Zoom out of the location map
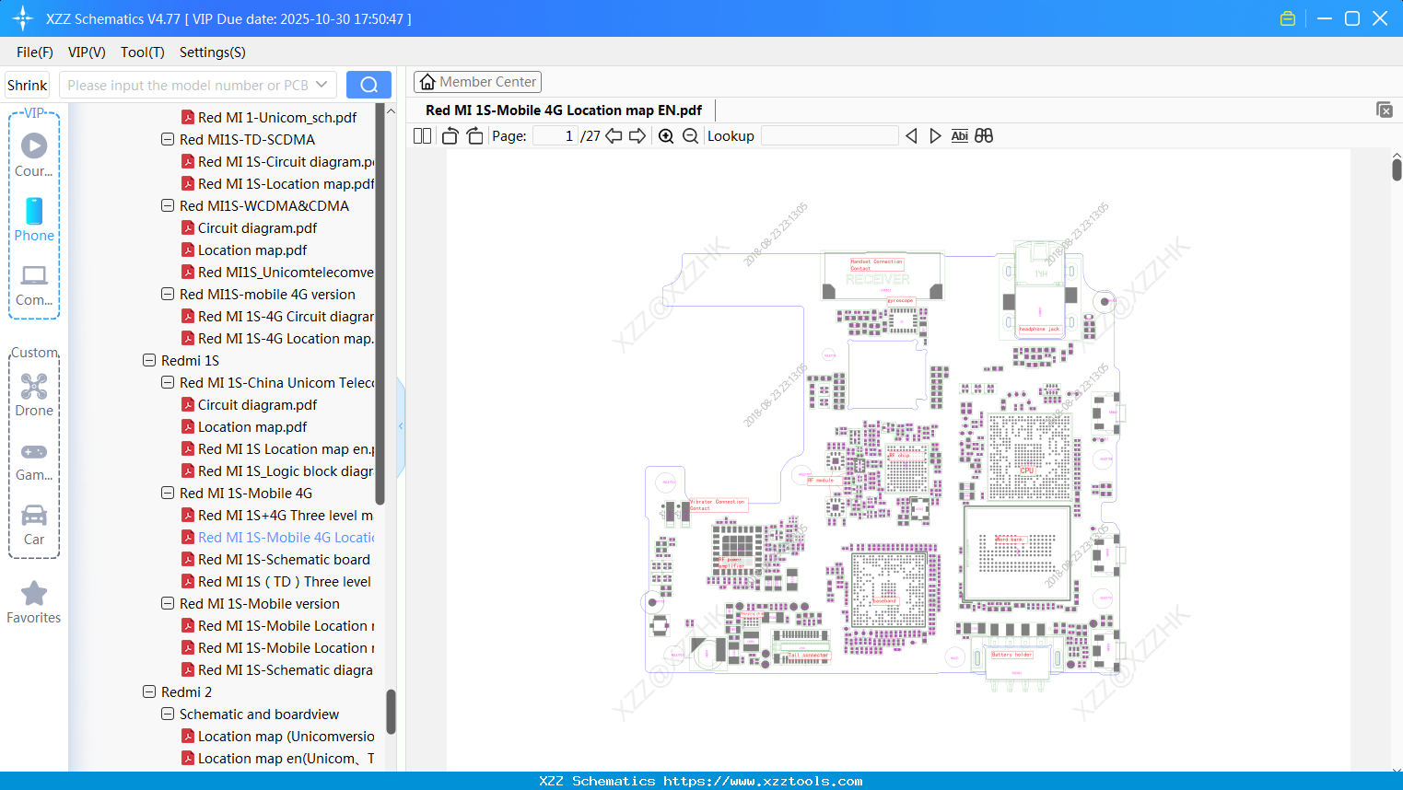 click(689, 135)
